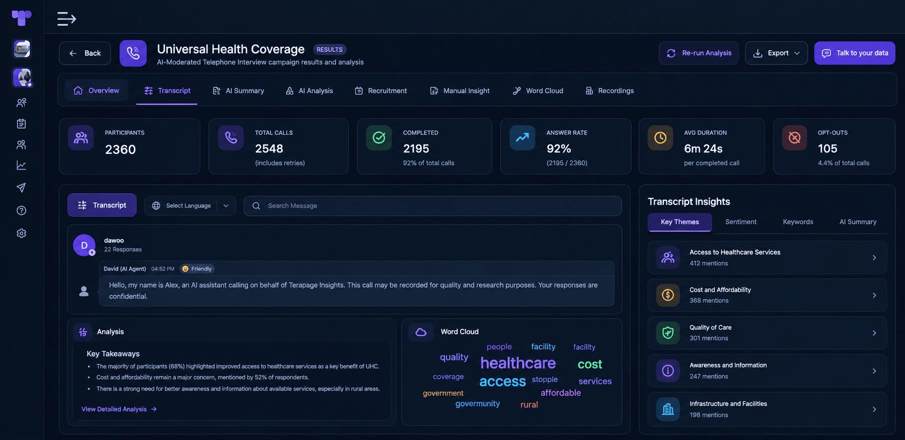905x440 pixels.
Task: Open the Recruitment tab
Action: click(381, 91)
